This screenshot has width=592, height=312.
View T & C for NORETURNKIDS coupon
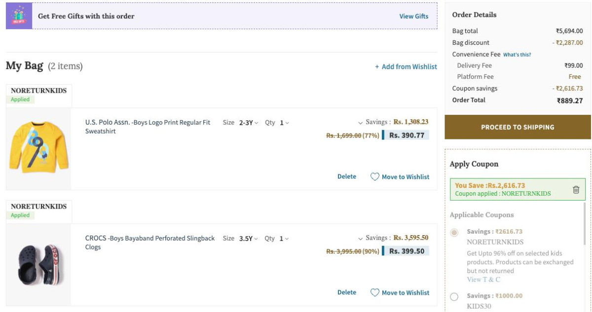(483, 279)
